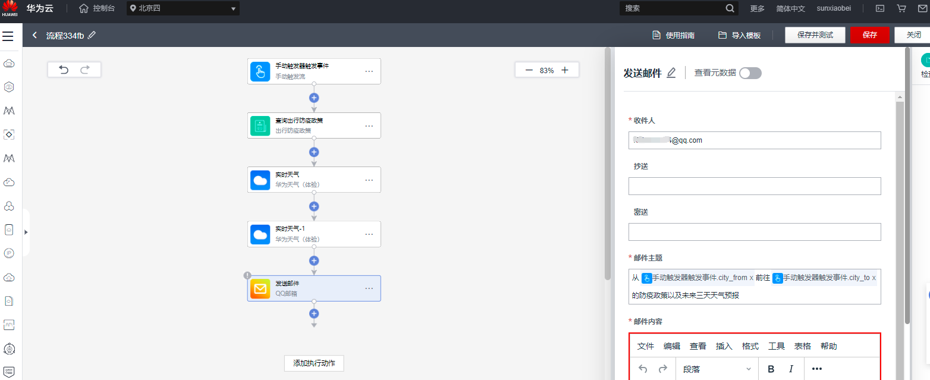Click the 保存并测试 button

[815, 35]
